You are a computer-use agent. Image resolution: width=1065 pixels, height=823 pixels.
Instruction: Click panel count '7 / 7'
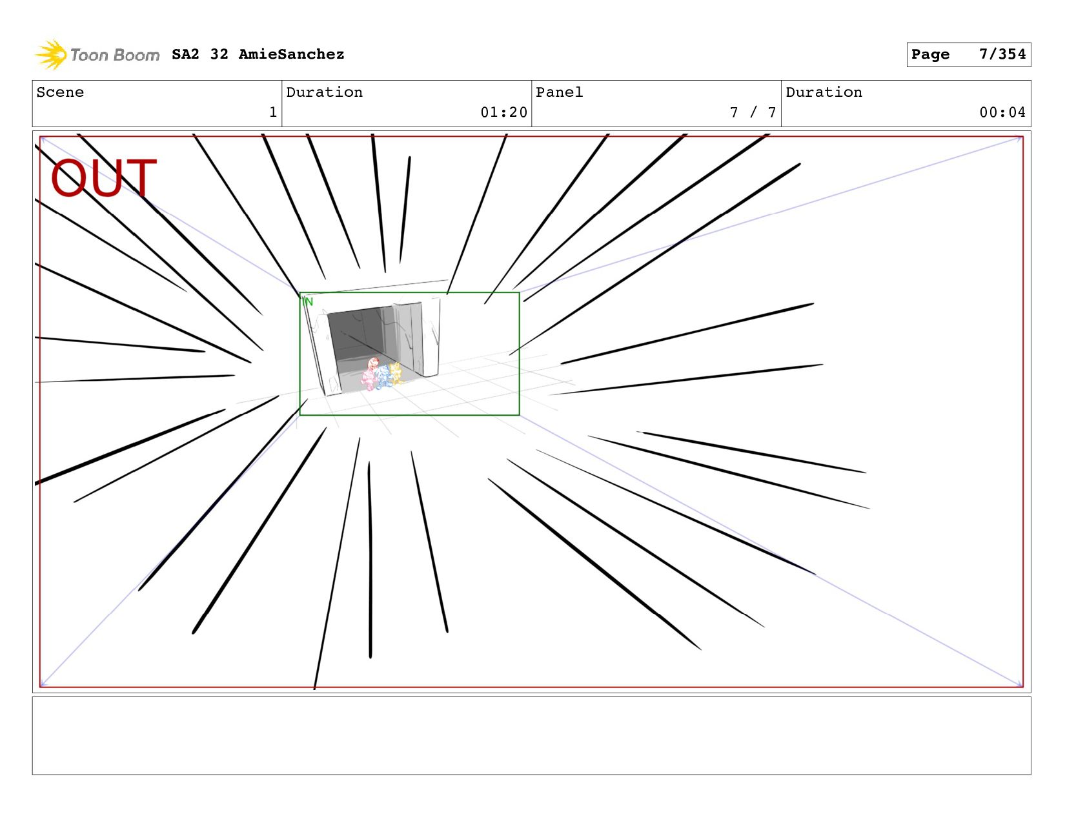coord(753,112)
